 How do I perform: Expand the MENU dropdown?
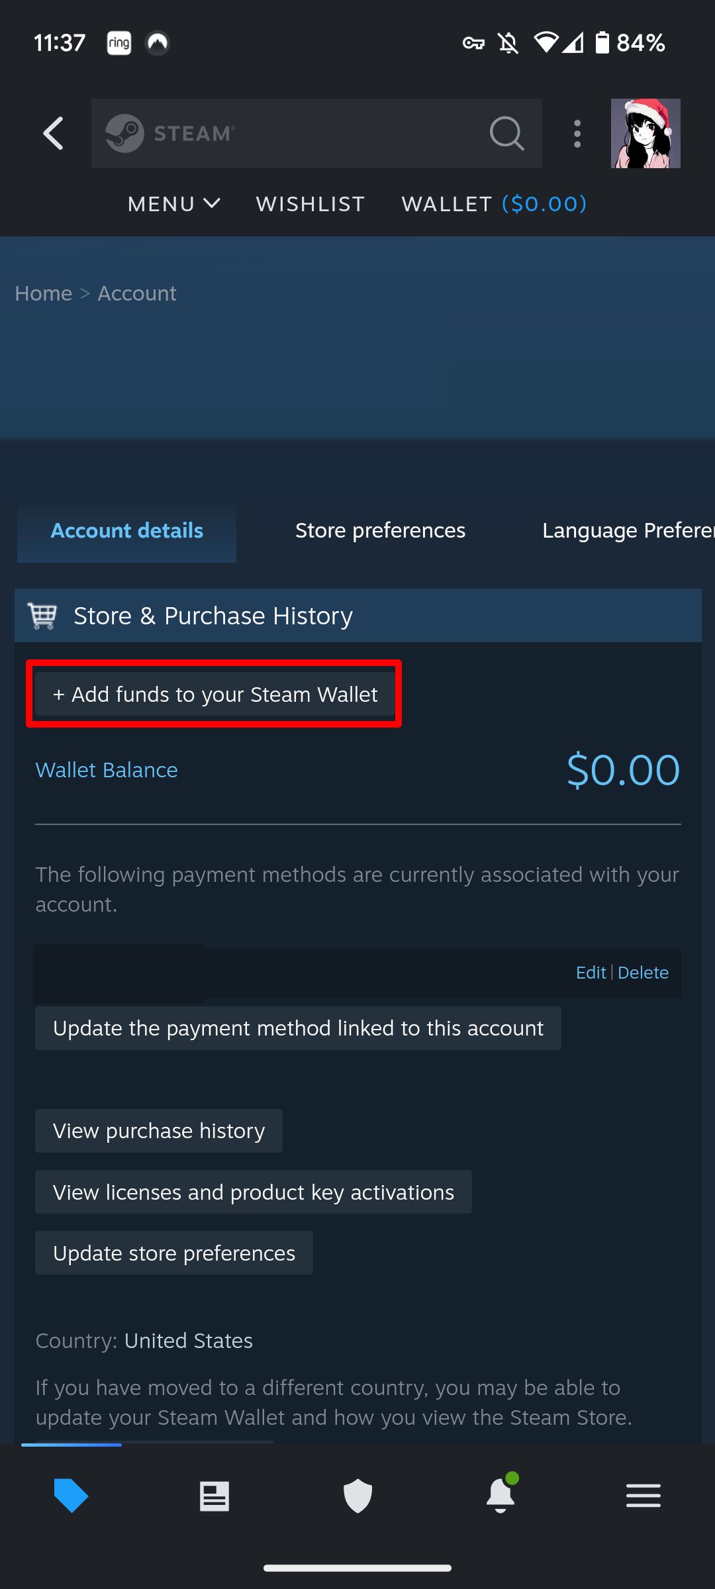pyautogui.click(x=174, y=204)
